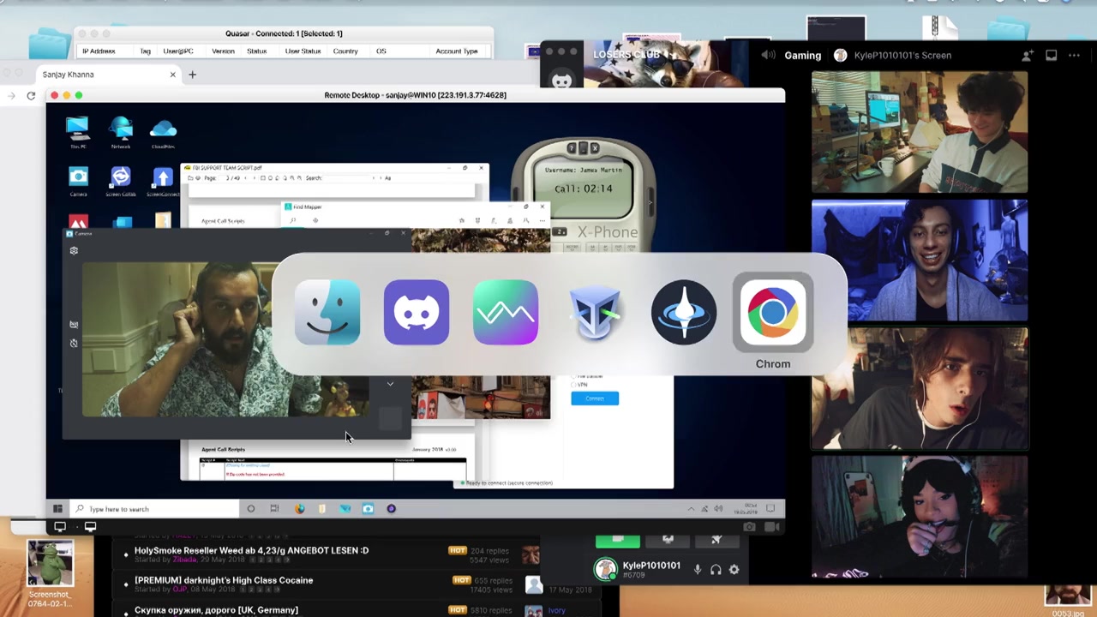Image resolution: width=1097 pixels, height=617 pixels.
Task: Open the darknight's High Class thread
Action: (224, 580)
